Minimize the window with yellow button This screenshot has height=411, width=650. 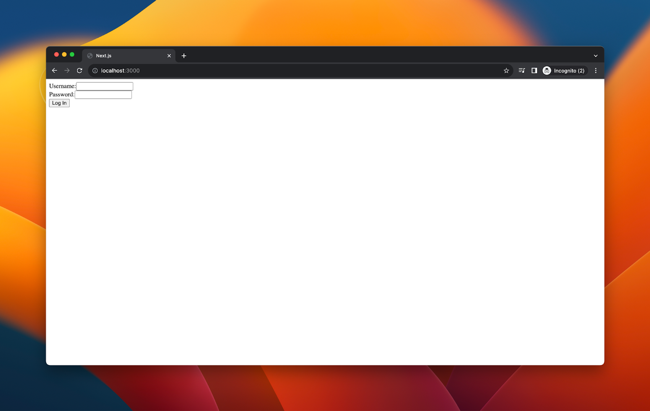tap(64, 55)
